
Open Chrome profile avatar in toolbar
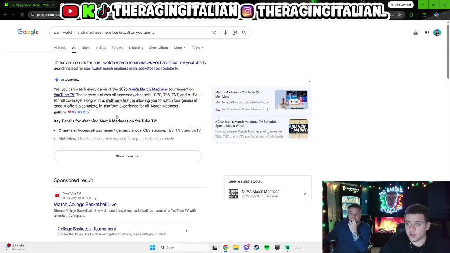point(436,15)
